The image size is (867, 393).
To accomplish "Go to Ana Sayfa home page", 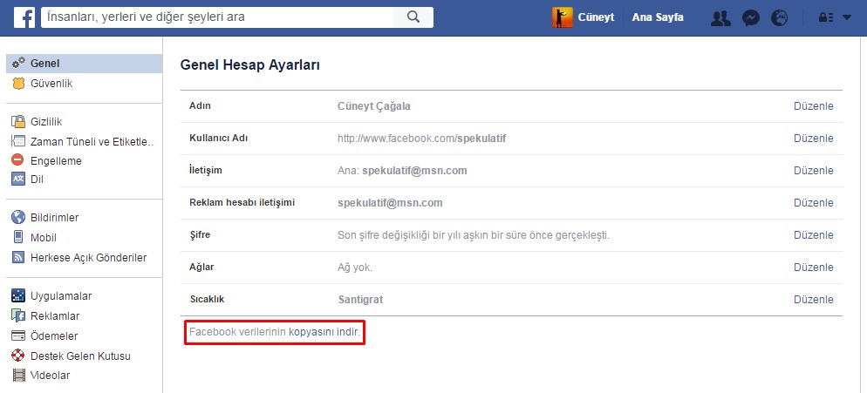I will 658,17.
